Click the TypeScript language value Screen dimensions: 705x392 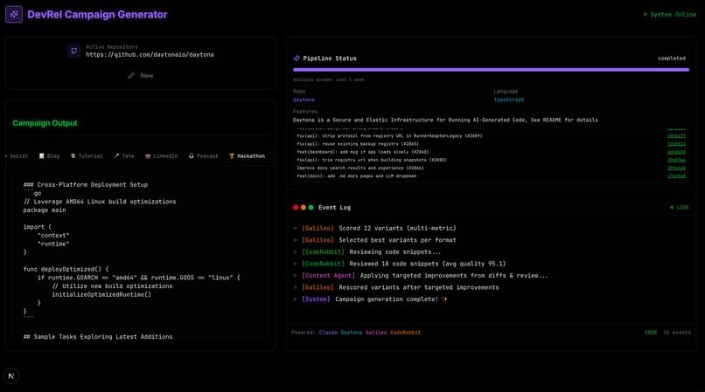pos(508,100)
